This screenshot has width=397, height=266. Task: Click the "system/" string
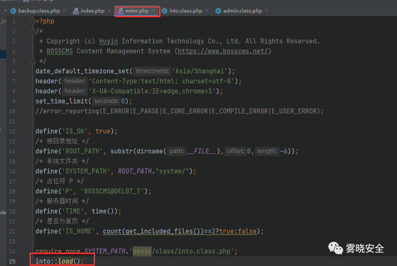pyautogui.click(x=172, y=171)
